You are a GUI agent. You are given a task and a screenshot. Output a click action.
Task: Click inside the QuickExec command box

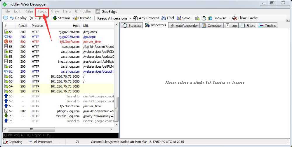tap(60, 135)
